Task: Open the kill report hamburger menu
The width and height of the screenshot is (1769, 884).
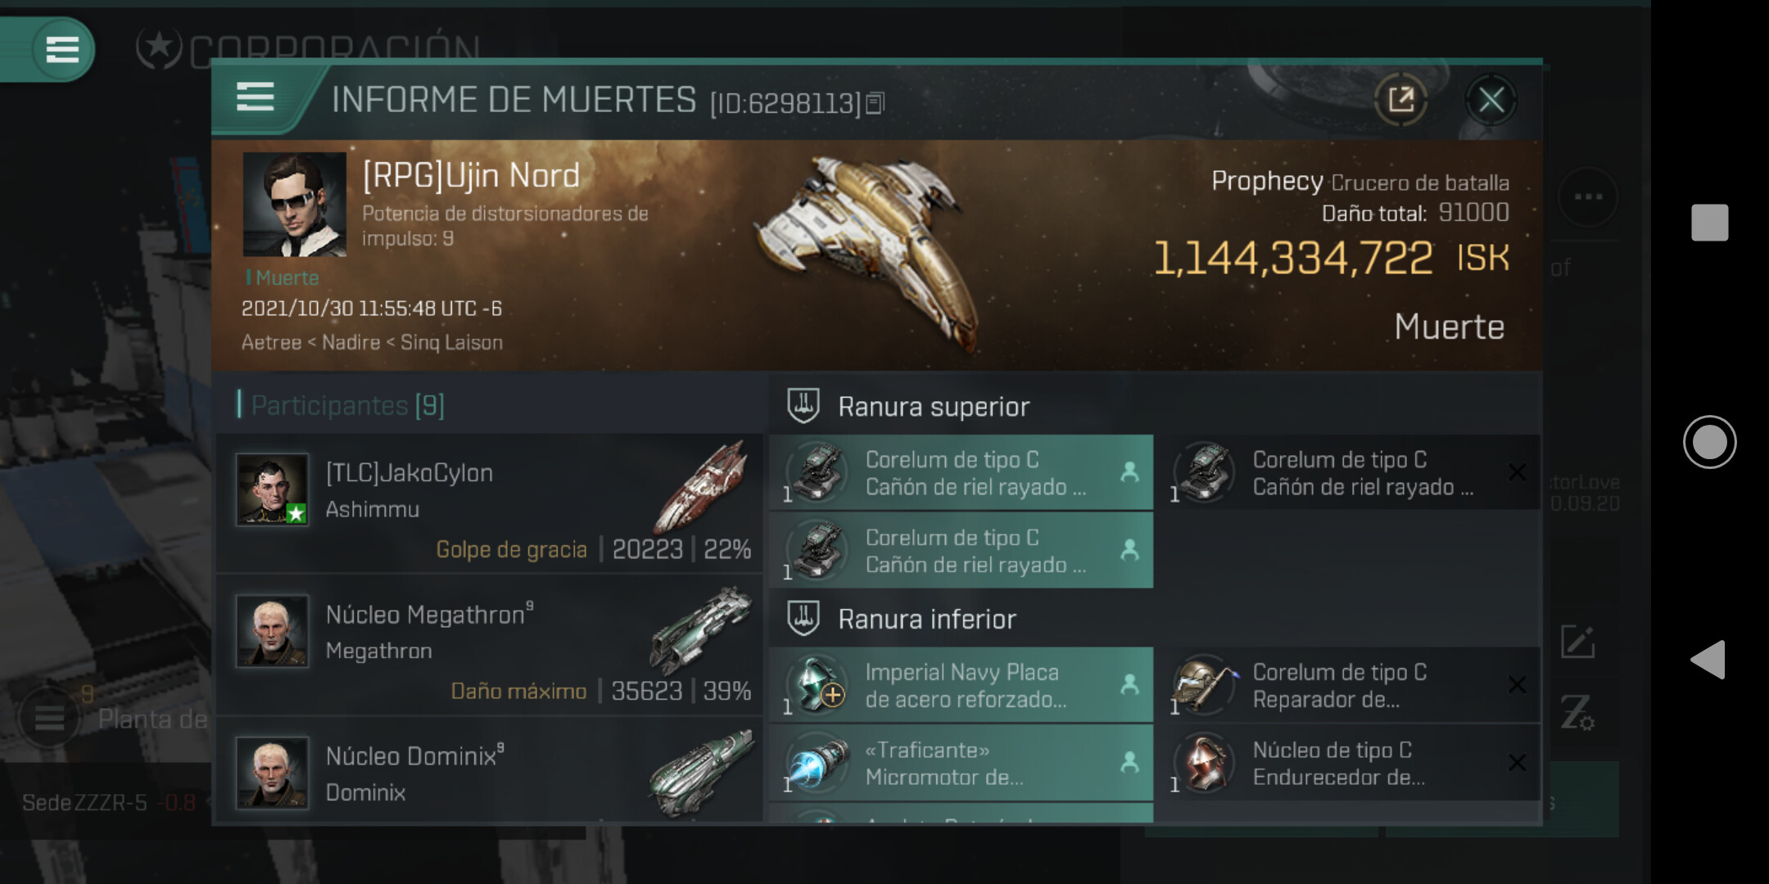Action: 255,97
